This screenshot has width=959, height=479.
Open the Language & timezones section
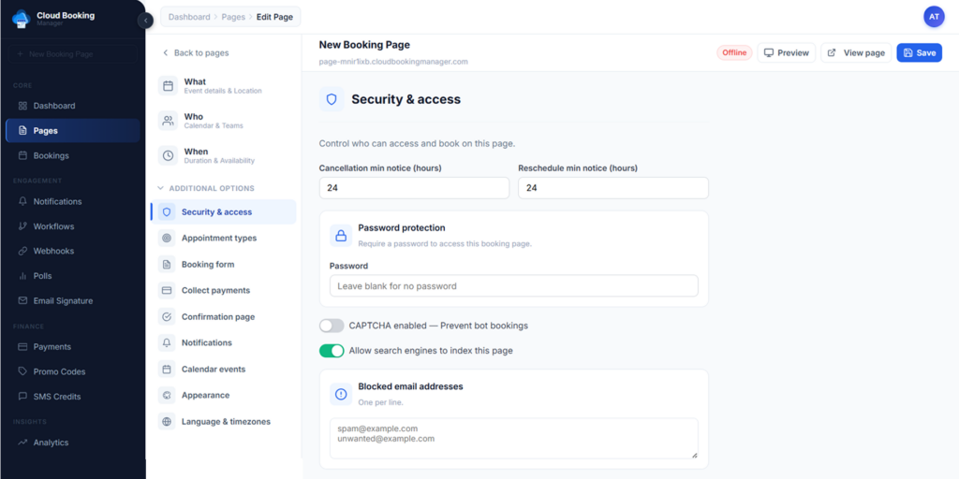[x=225, y=422]
